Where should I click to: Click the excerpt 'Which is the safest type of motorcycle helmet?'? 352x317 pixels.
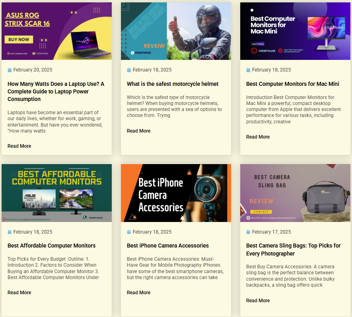pos(174,107)
